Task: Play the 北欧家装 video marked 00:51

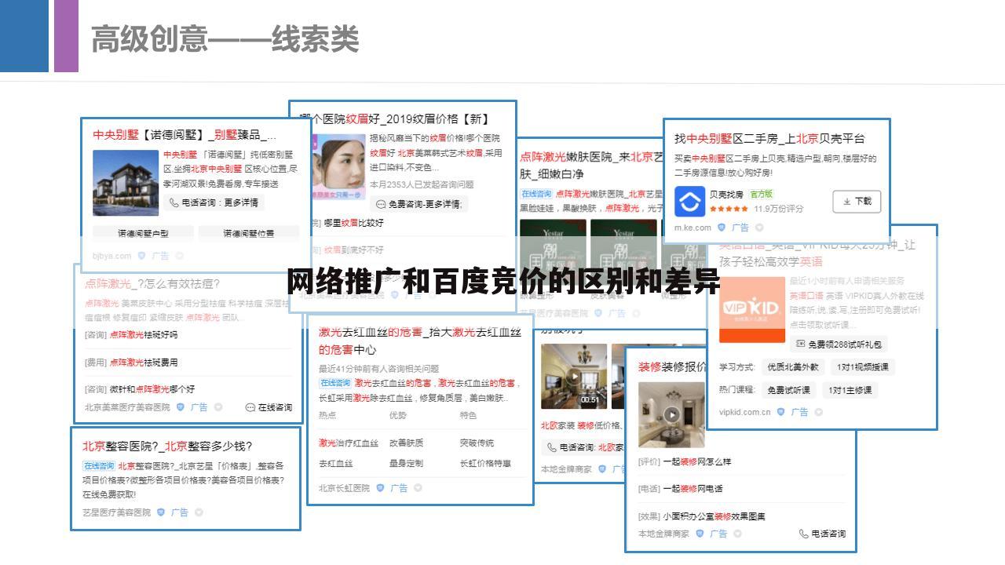Action: tap(574, 376)
